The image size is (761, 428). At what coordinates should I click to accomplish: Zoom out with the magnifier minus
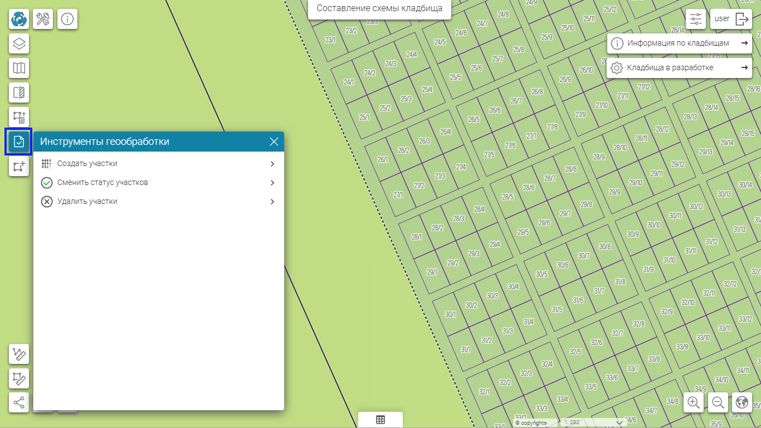point(718,402)
